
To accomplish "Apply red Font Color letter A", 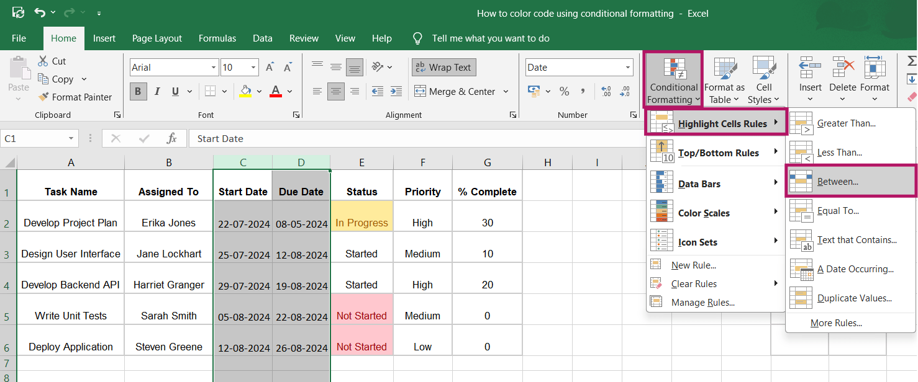I will 276,91.
